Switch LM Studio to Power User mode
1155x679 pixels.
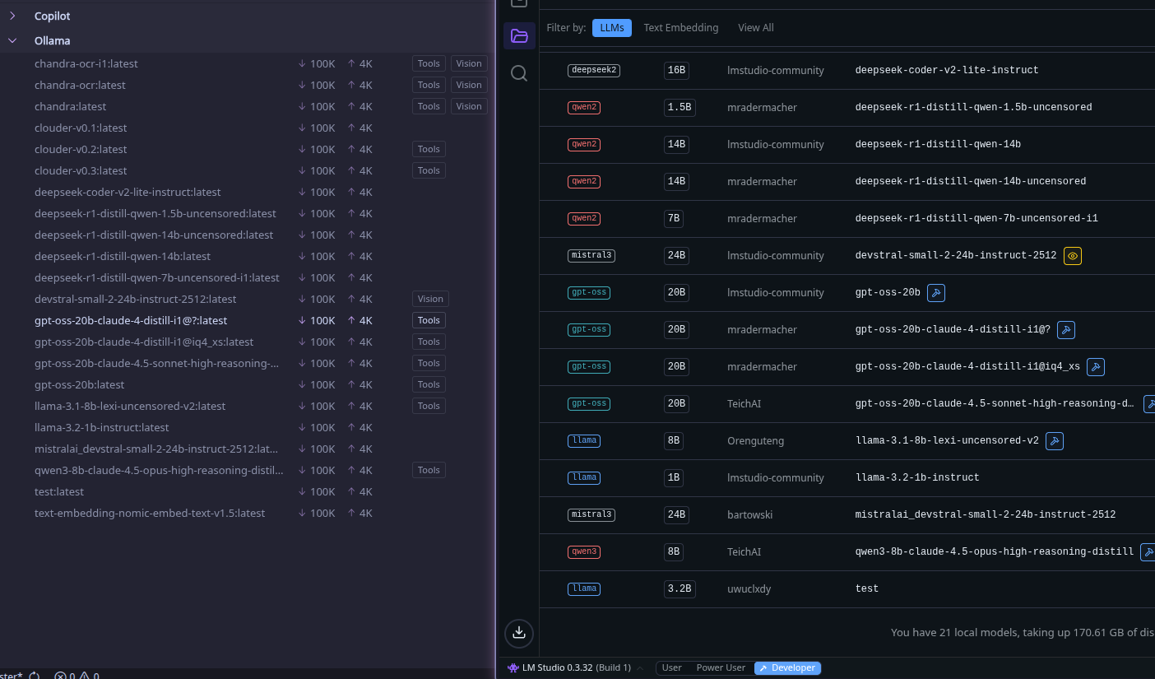(721, 667)
